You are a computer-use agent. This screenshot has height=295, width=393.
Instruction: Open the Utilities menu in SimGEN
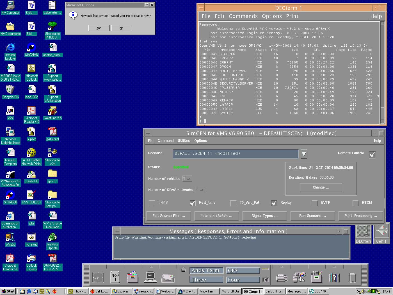[x=184, y=141]
